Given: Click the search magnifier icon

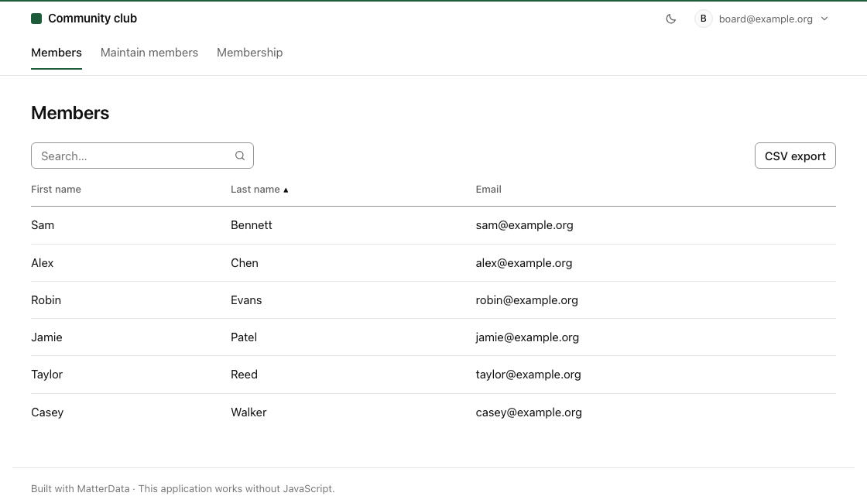Looking at the screenshot, I should (240, 156).
